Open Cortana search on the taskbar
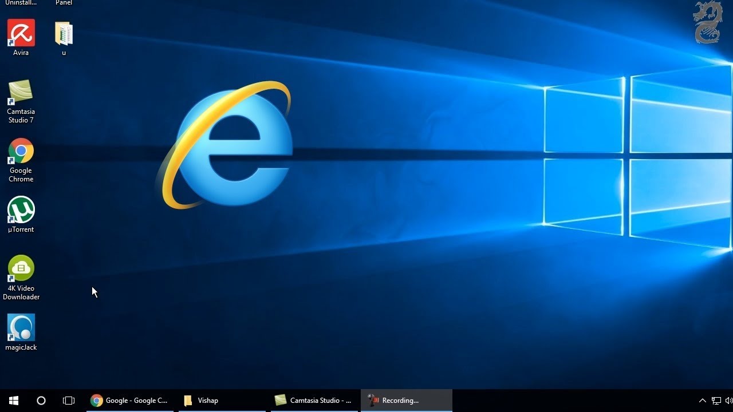Image resolution: width=733 pixels, height=412 pixels. (x=40, y=400)
